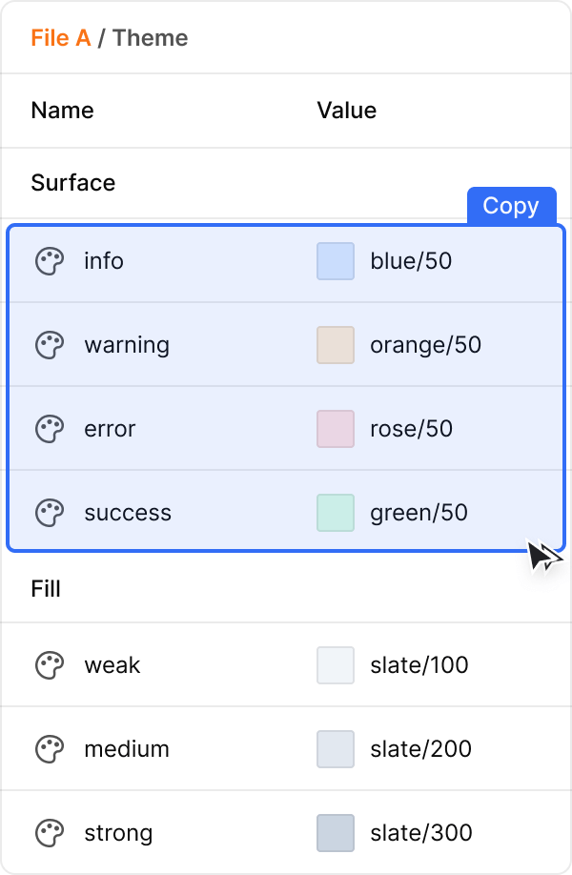The width and height of the screenshot is (572, 875).
Task: Click the palette icon beside strong
Action: 50,833
